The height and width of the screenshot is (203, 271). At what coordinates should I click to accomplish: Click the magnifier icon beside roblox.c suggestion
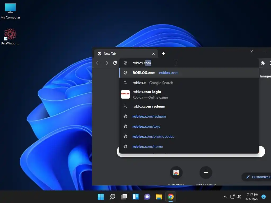[125, 83]
